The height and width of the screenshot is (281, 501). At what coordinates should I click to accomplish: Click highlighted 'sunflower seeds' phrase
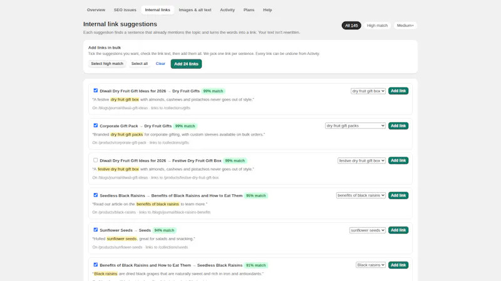pos(121,239)
